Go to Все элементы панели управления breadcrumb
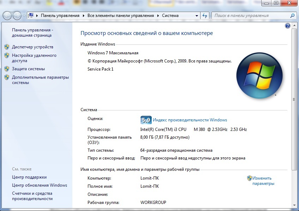 coord(120,16)
